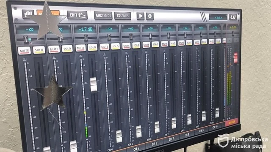Open the settings gear icon
The image size is (271, 152).
150,16
